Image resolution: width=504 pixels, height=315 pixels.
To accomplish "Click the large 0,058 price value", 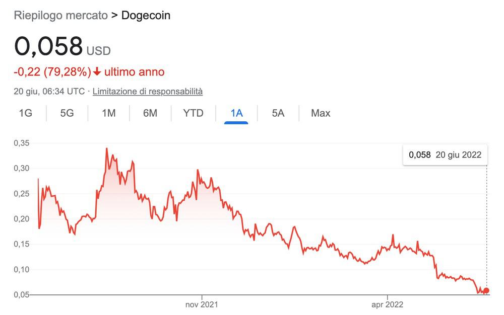I will (48, 46).
